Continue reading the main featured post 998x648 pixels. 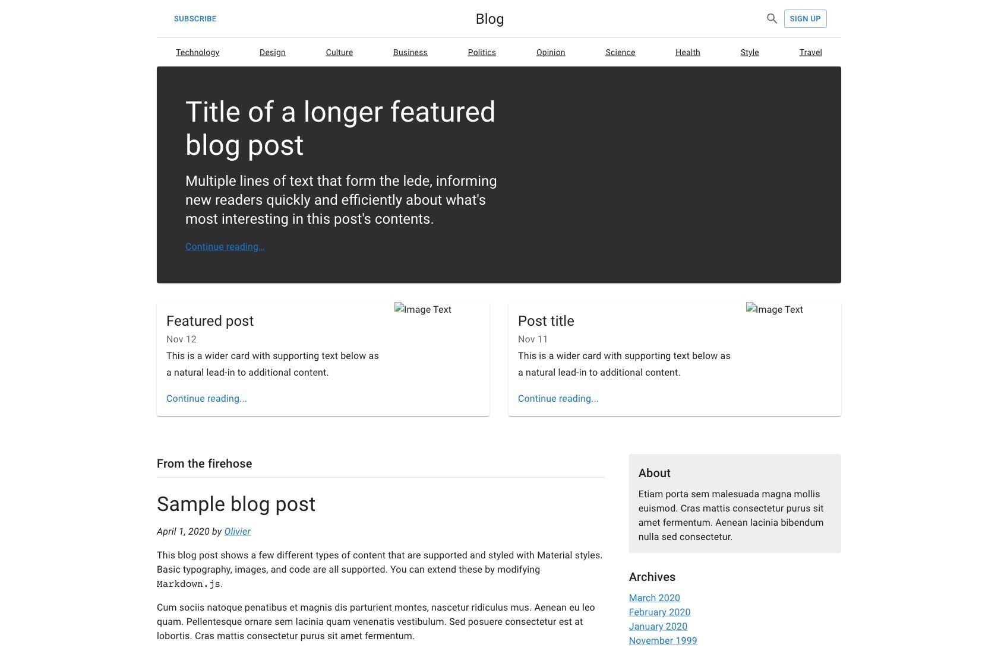pos(225,247)
